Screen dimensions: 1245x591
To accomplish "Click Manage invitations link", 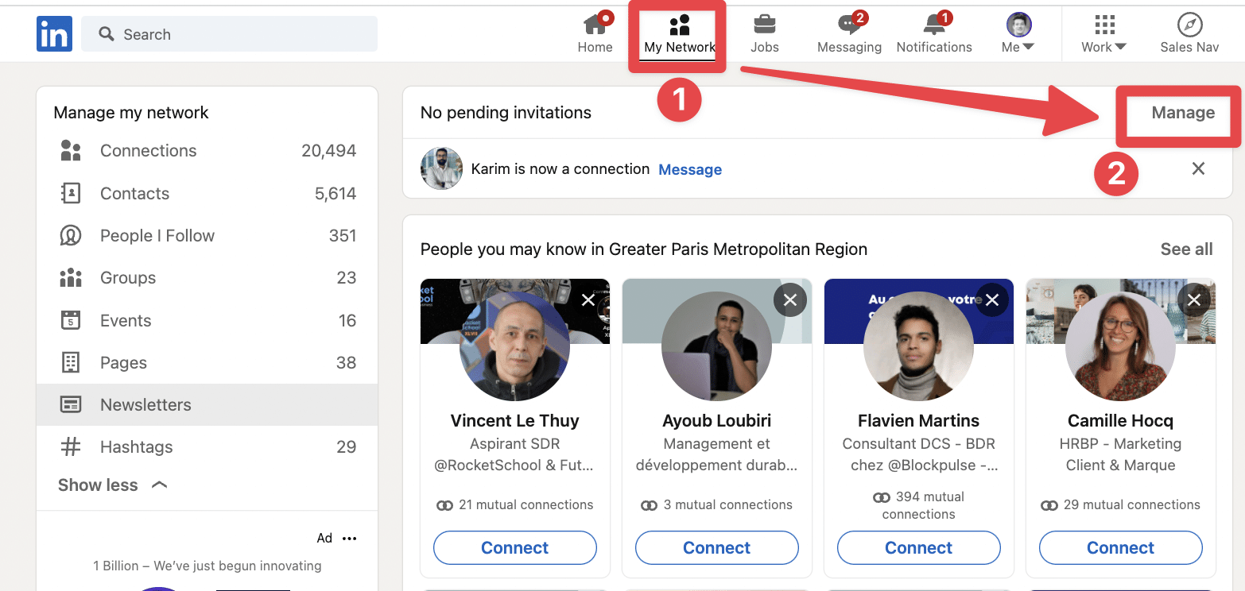I will pyautogui.click(x=1183, y=113).
